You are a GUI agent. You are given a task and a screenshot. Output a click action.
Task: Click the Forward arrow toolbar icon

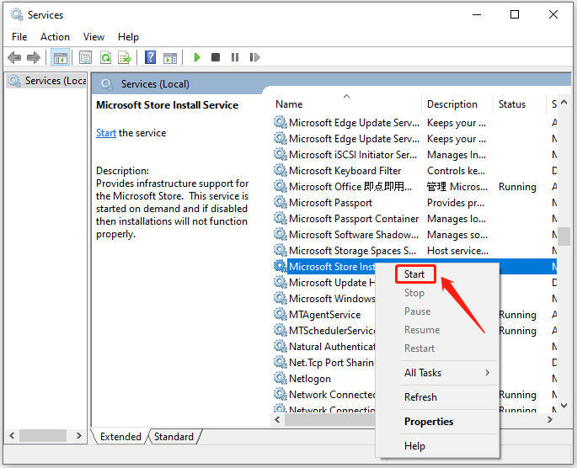34,57
